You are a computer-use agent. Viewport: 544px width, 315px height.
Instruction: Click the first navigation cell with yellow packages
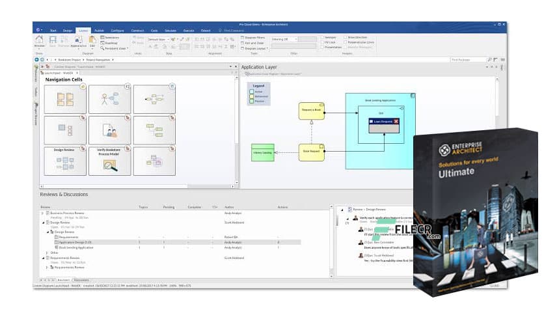(x=65, y=99)
